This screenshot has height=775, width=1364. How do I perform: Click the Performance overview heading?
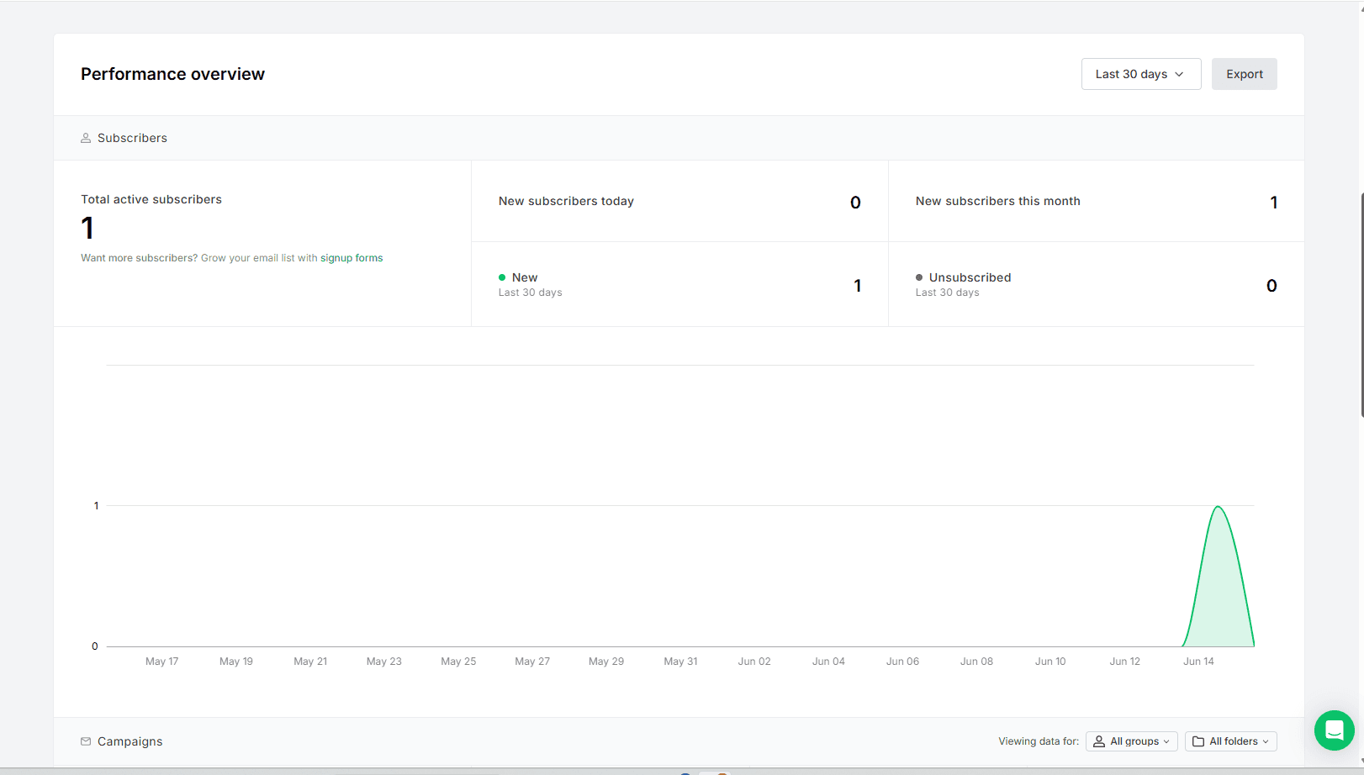(172, 74)
